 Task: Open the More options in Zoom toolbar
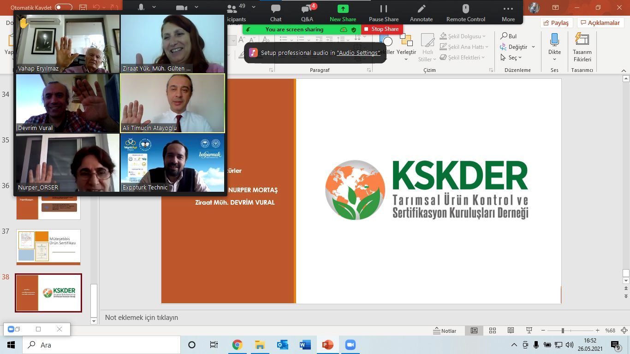point(508,13)
